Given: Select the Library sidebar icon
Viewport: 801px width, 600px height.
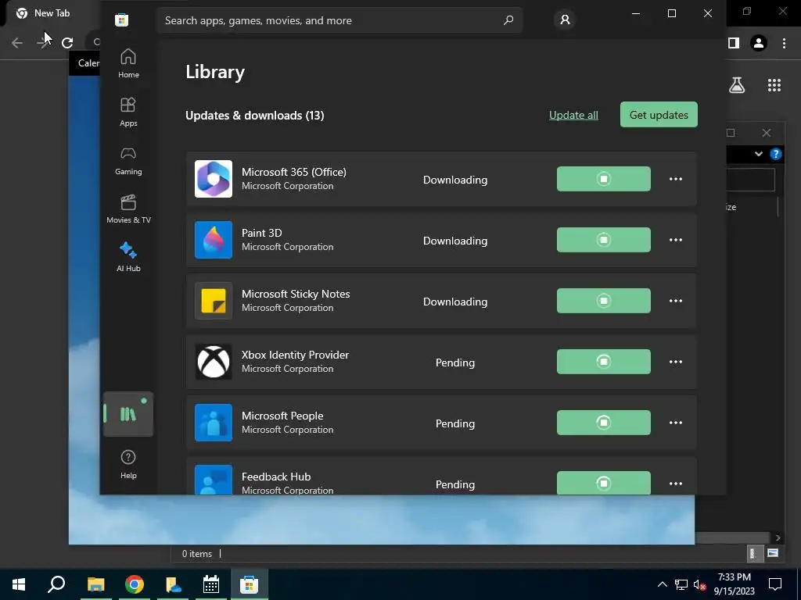Looking at the screenshot, I should click(x=128, y=414).
